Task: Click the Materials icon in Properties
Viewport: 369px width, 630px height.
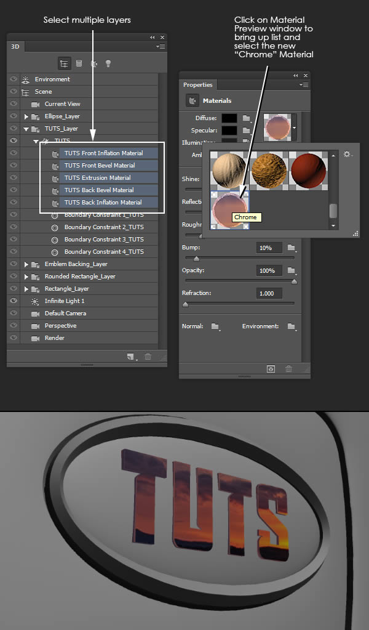Action: click(192, 100)
